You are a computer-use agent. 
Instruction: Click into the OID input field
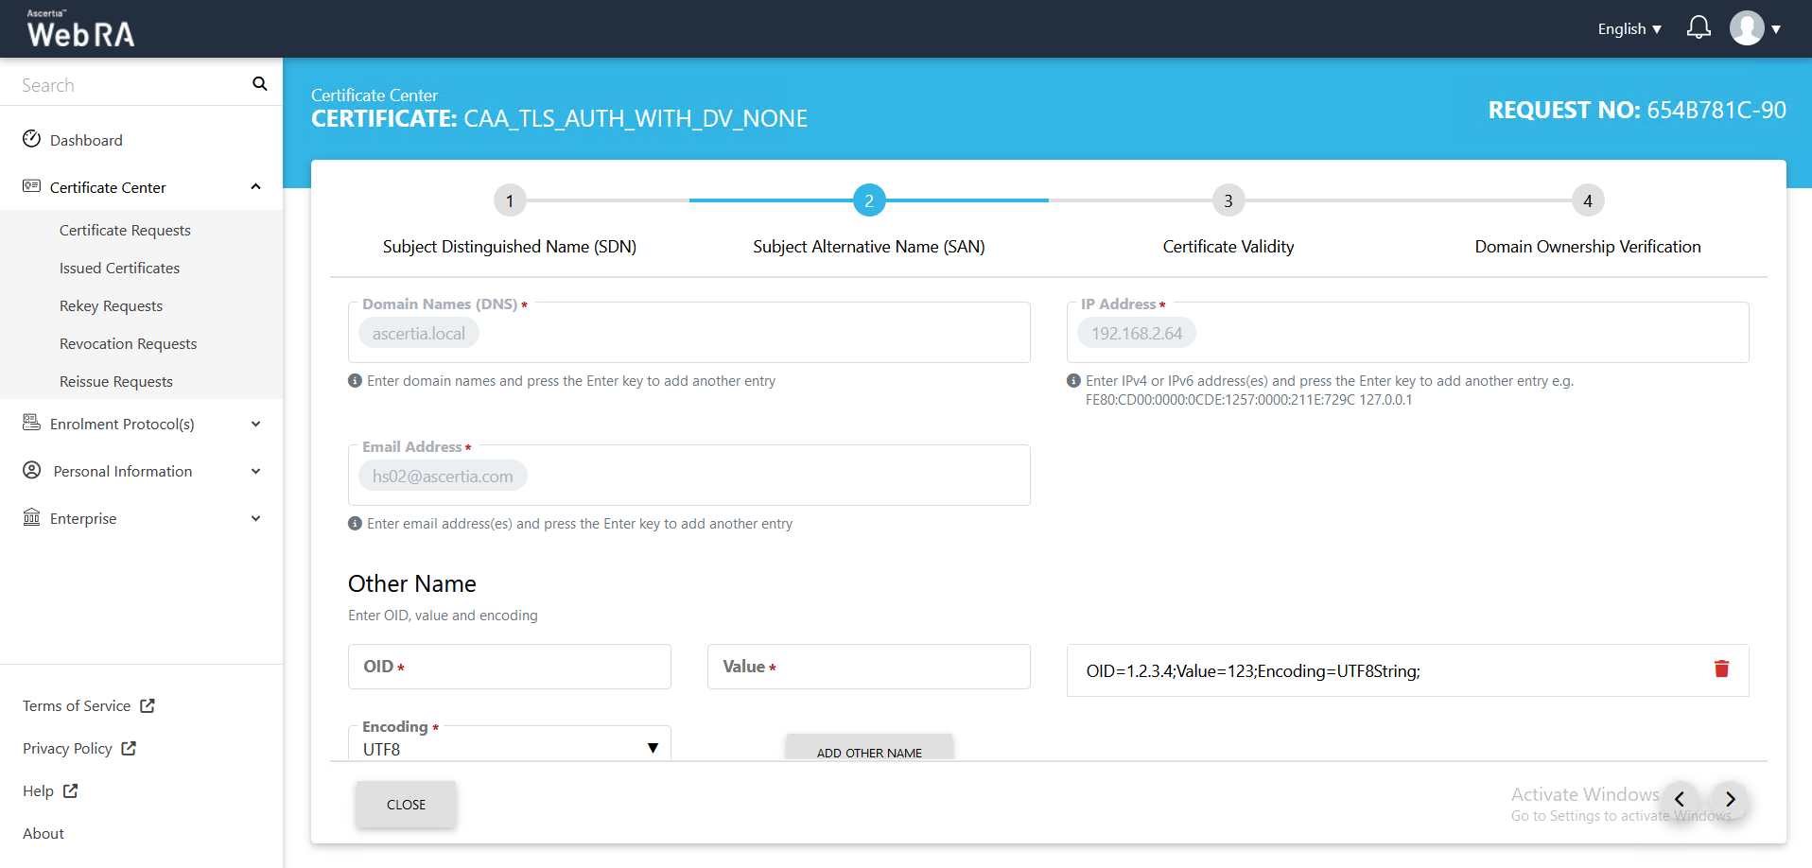[x=510, y=667]
